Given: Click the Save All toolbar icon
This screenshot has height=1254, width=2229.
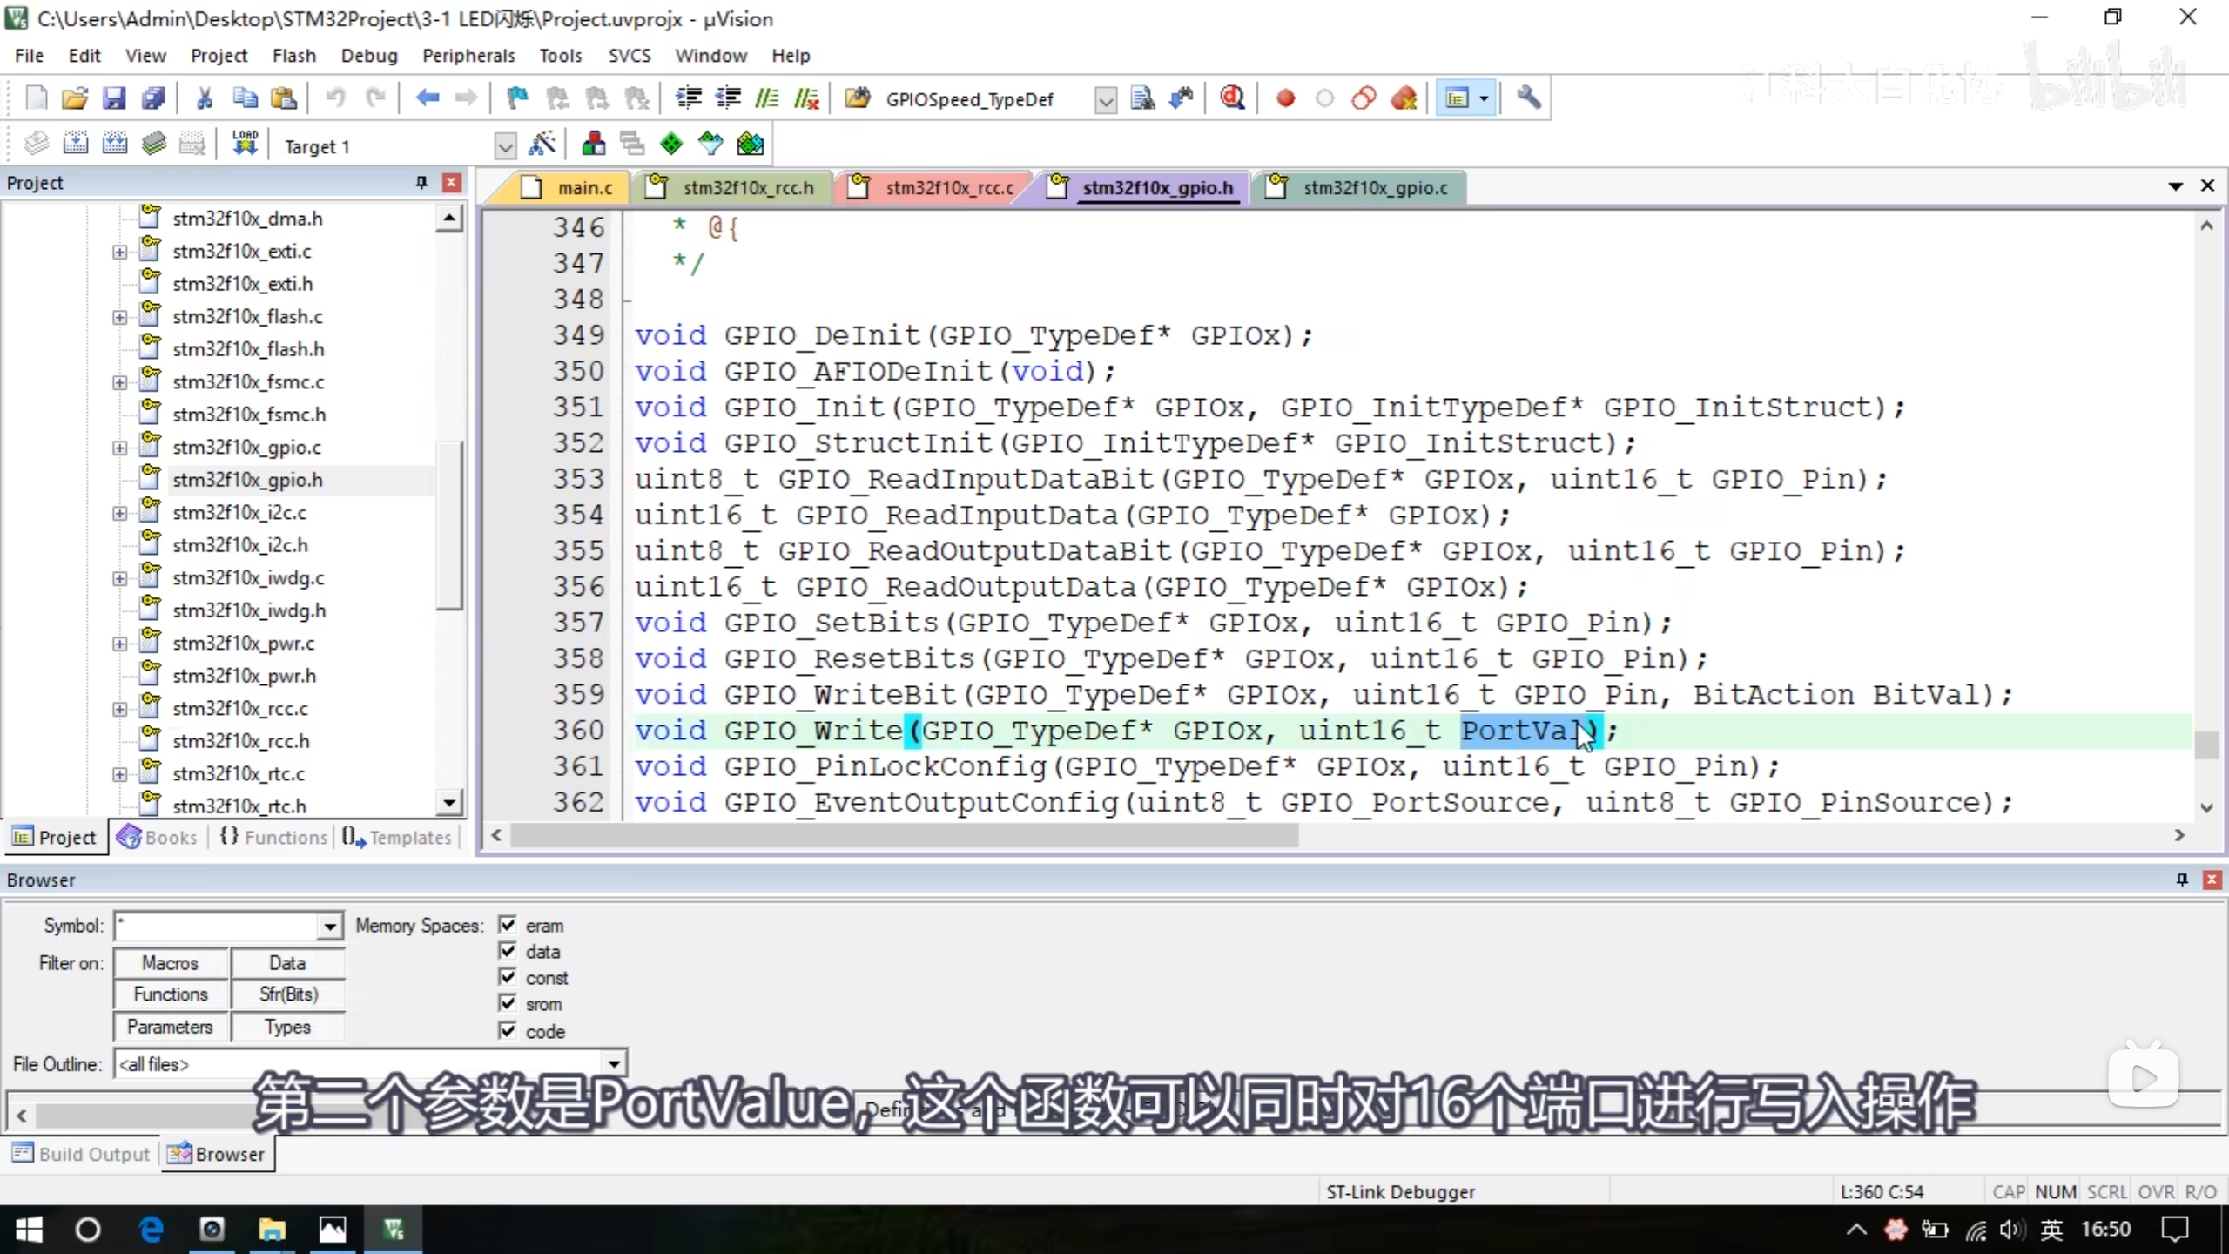Looking at the screenshot, I should point(153,98).
